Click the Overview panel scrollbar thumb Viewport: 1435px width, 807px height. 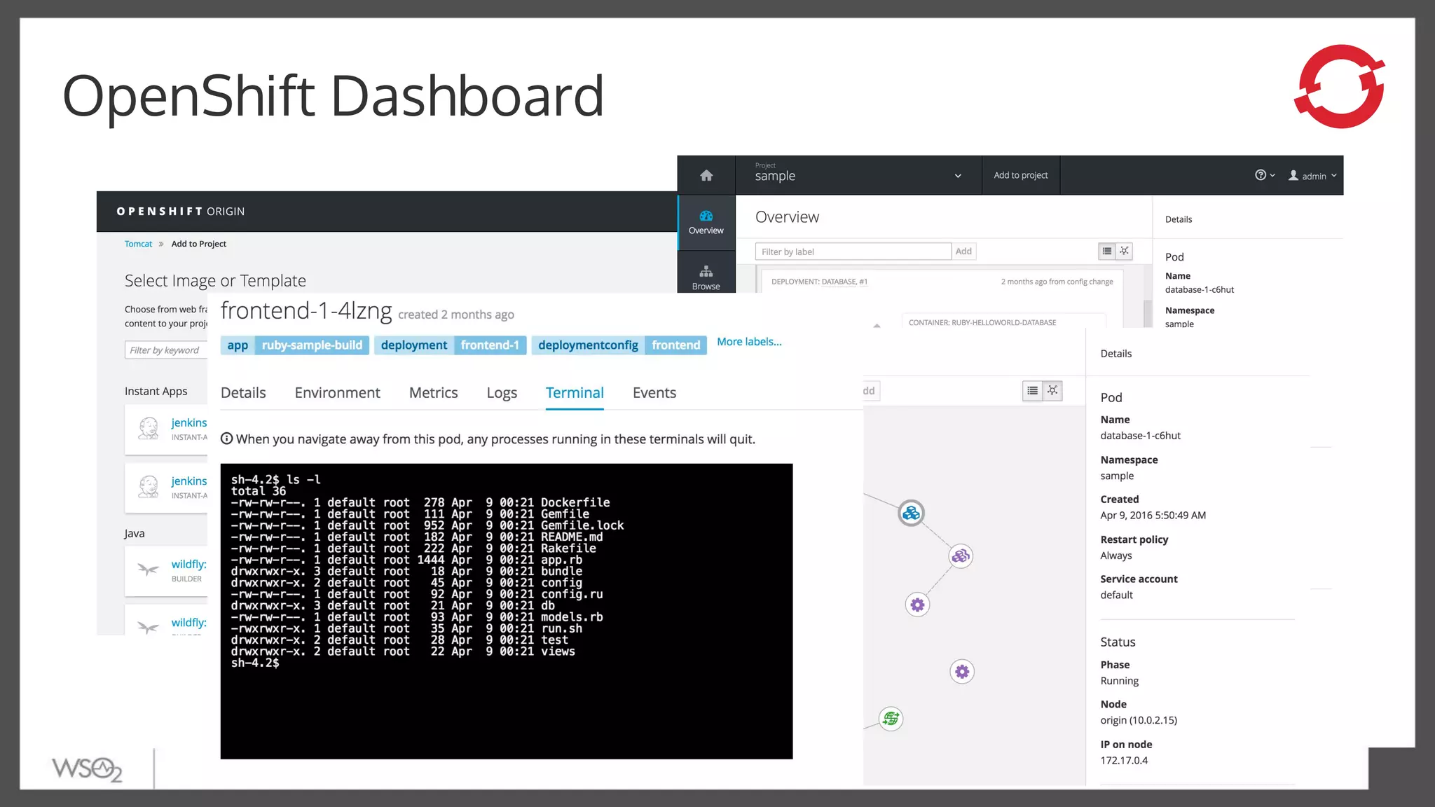[x=1148, y=313]
